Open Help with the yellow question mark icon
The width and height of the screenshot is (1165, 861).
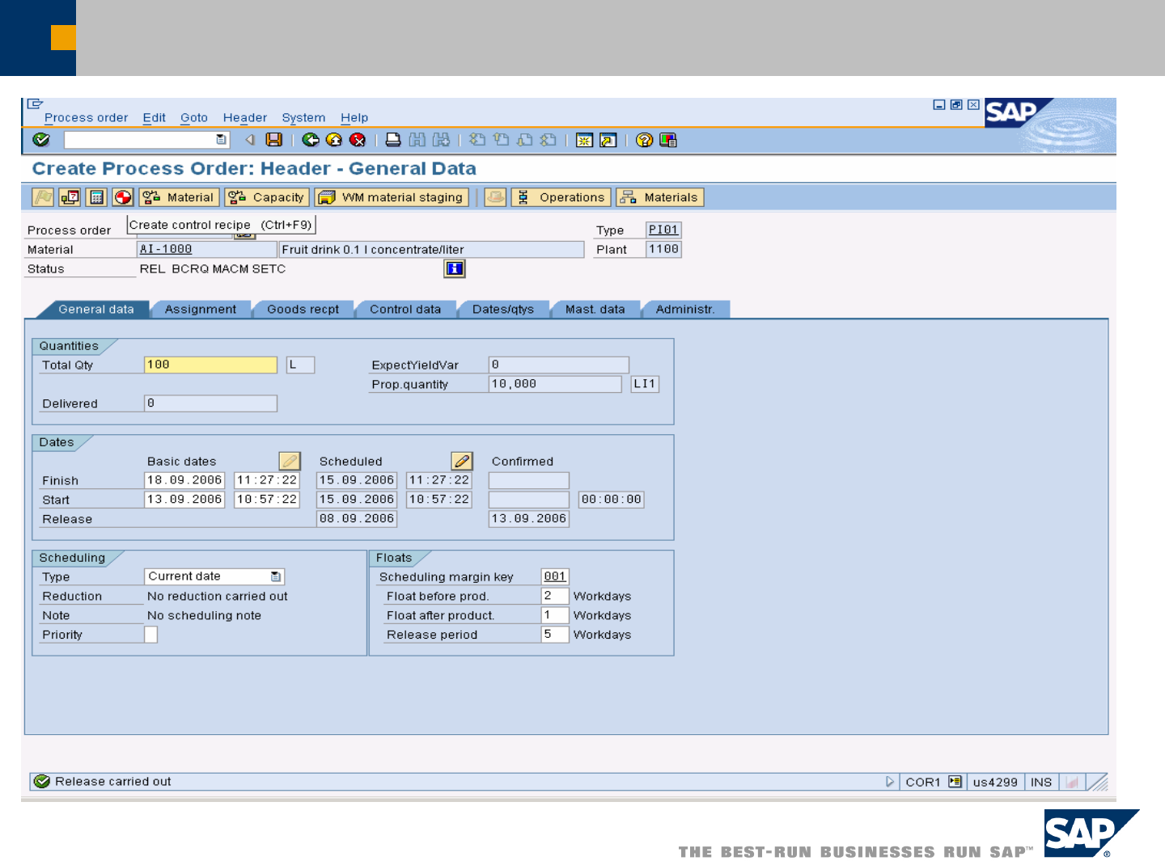coord(644,140)
